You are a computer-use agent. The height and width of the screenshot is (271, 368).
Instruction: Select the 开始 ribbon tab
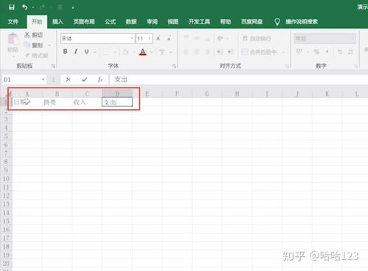tap(37, 21)
